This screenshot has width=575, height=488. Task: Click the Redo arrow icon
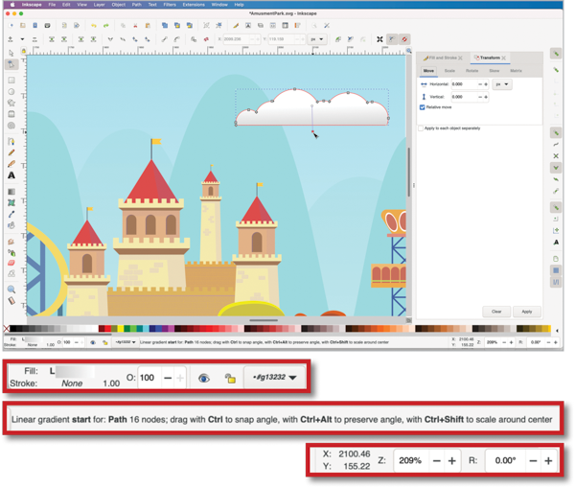[106, 25]
